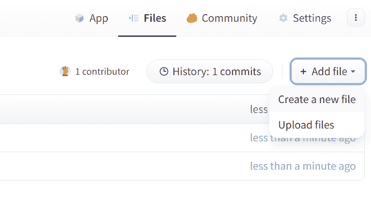Screen dimensions: 371x216
Task: Switch to the App tab
Action: click(x=99, y=18)
